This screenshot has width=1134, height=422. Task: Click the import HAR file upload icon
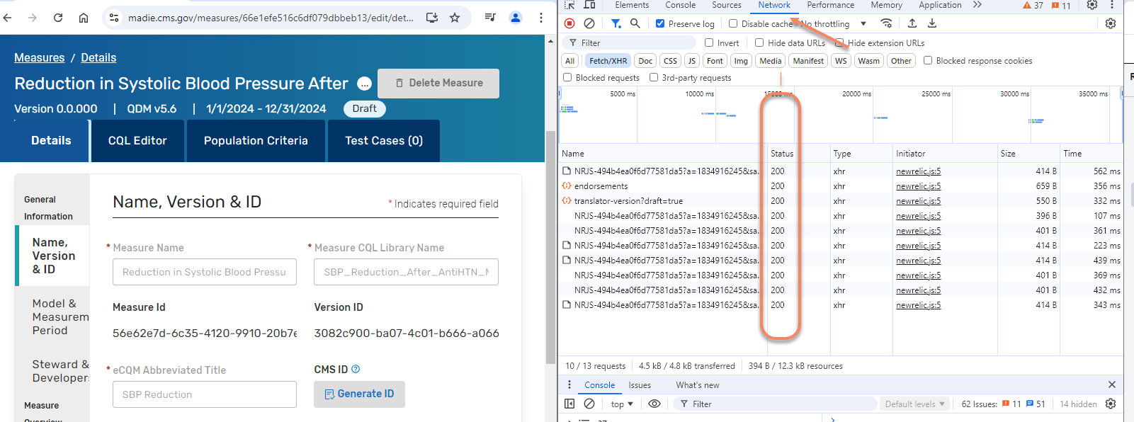coord(912,23)
